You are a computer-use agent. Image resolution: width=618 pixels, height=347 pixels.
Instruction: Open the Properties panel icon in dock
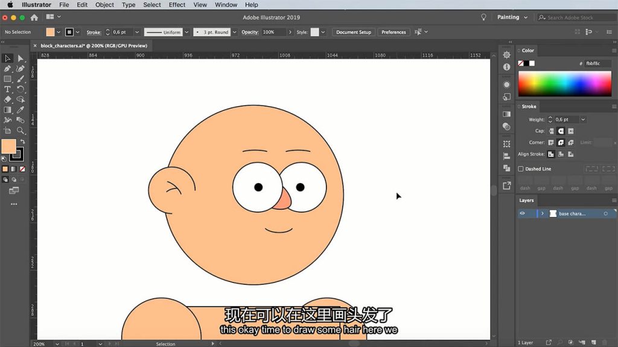pos(507,55)
